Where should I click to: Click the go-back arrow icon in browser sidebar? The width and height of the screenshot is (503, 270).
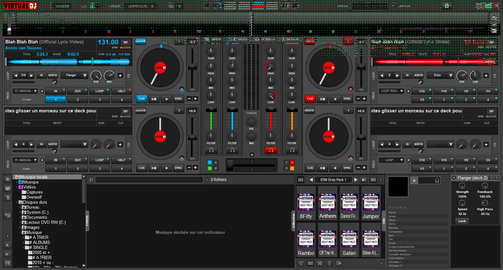pos(8,216)
